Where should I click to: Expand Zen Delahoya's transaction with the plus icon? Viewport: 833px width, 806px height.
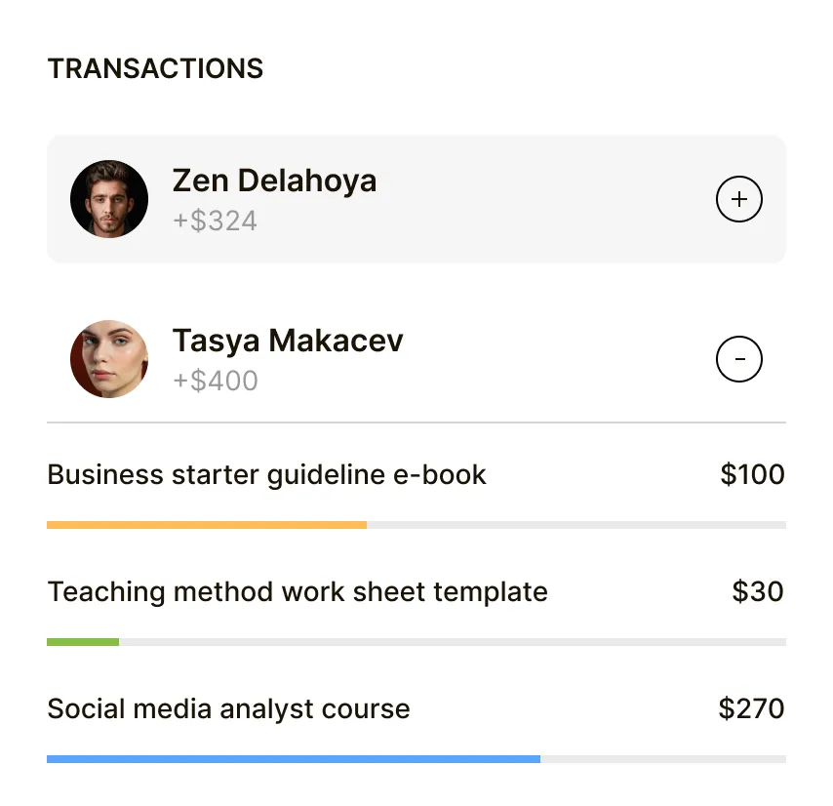tap(739, 200)
